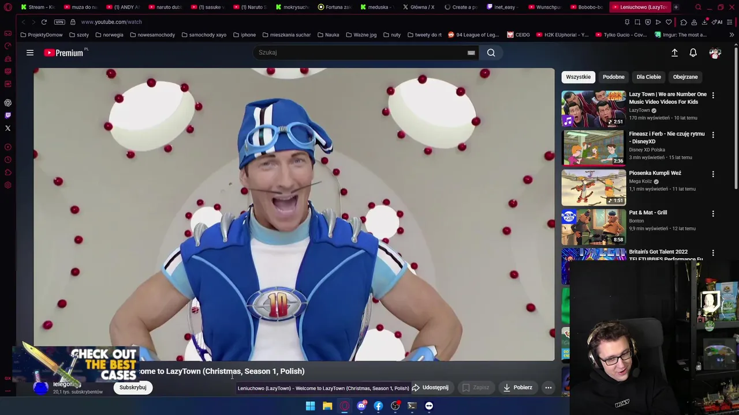Open the YouTube account avatar menu
The image size is (739, 415).
[715, 53]
